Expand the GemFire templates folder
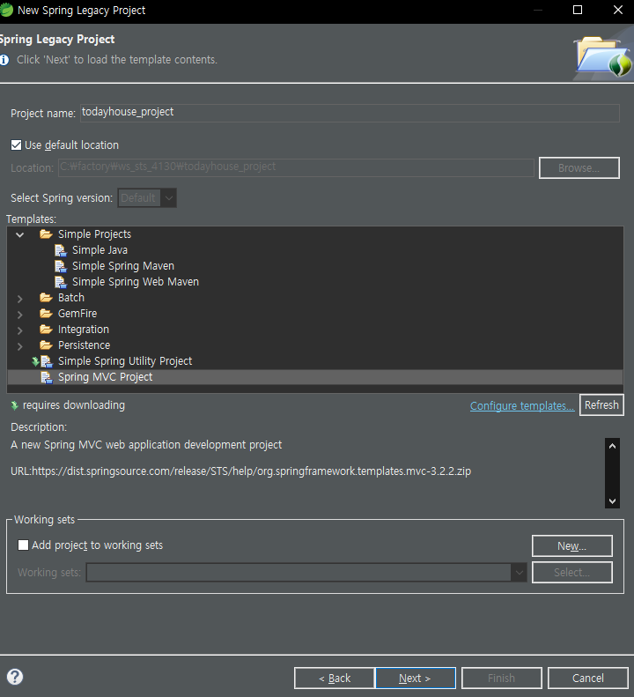 (x=19, y=315)
